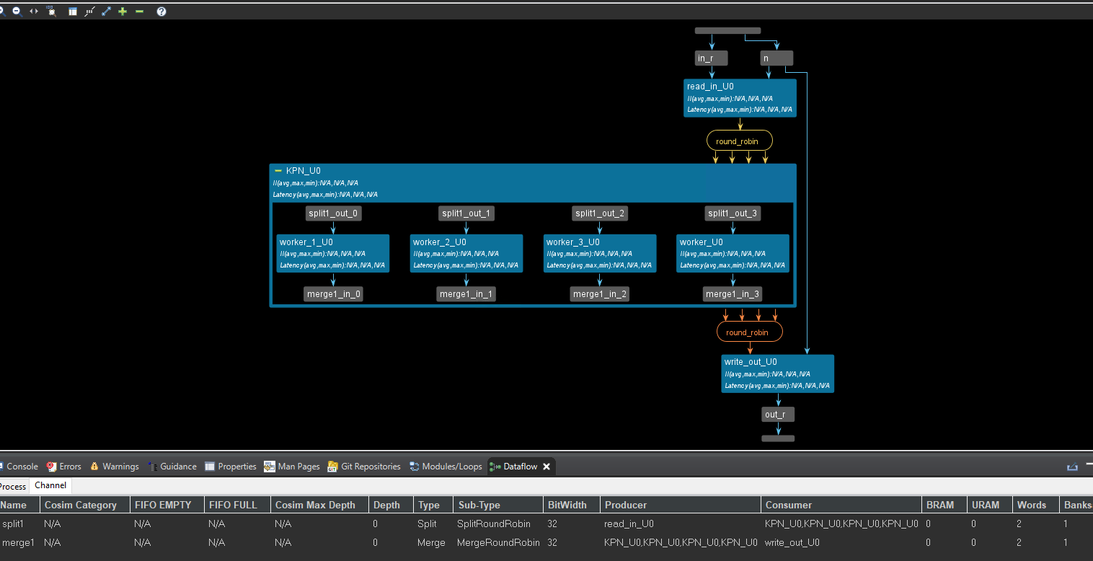
Task: Sort by the FIFO EMPTY column header
Action: click(x=167, y=505)
